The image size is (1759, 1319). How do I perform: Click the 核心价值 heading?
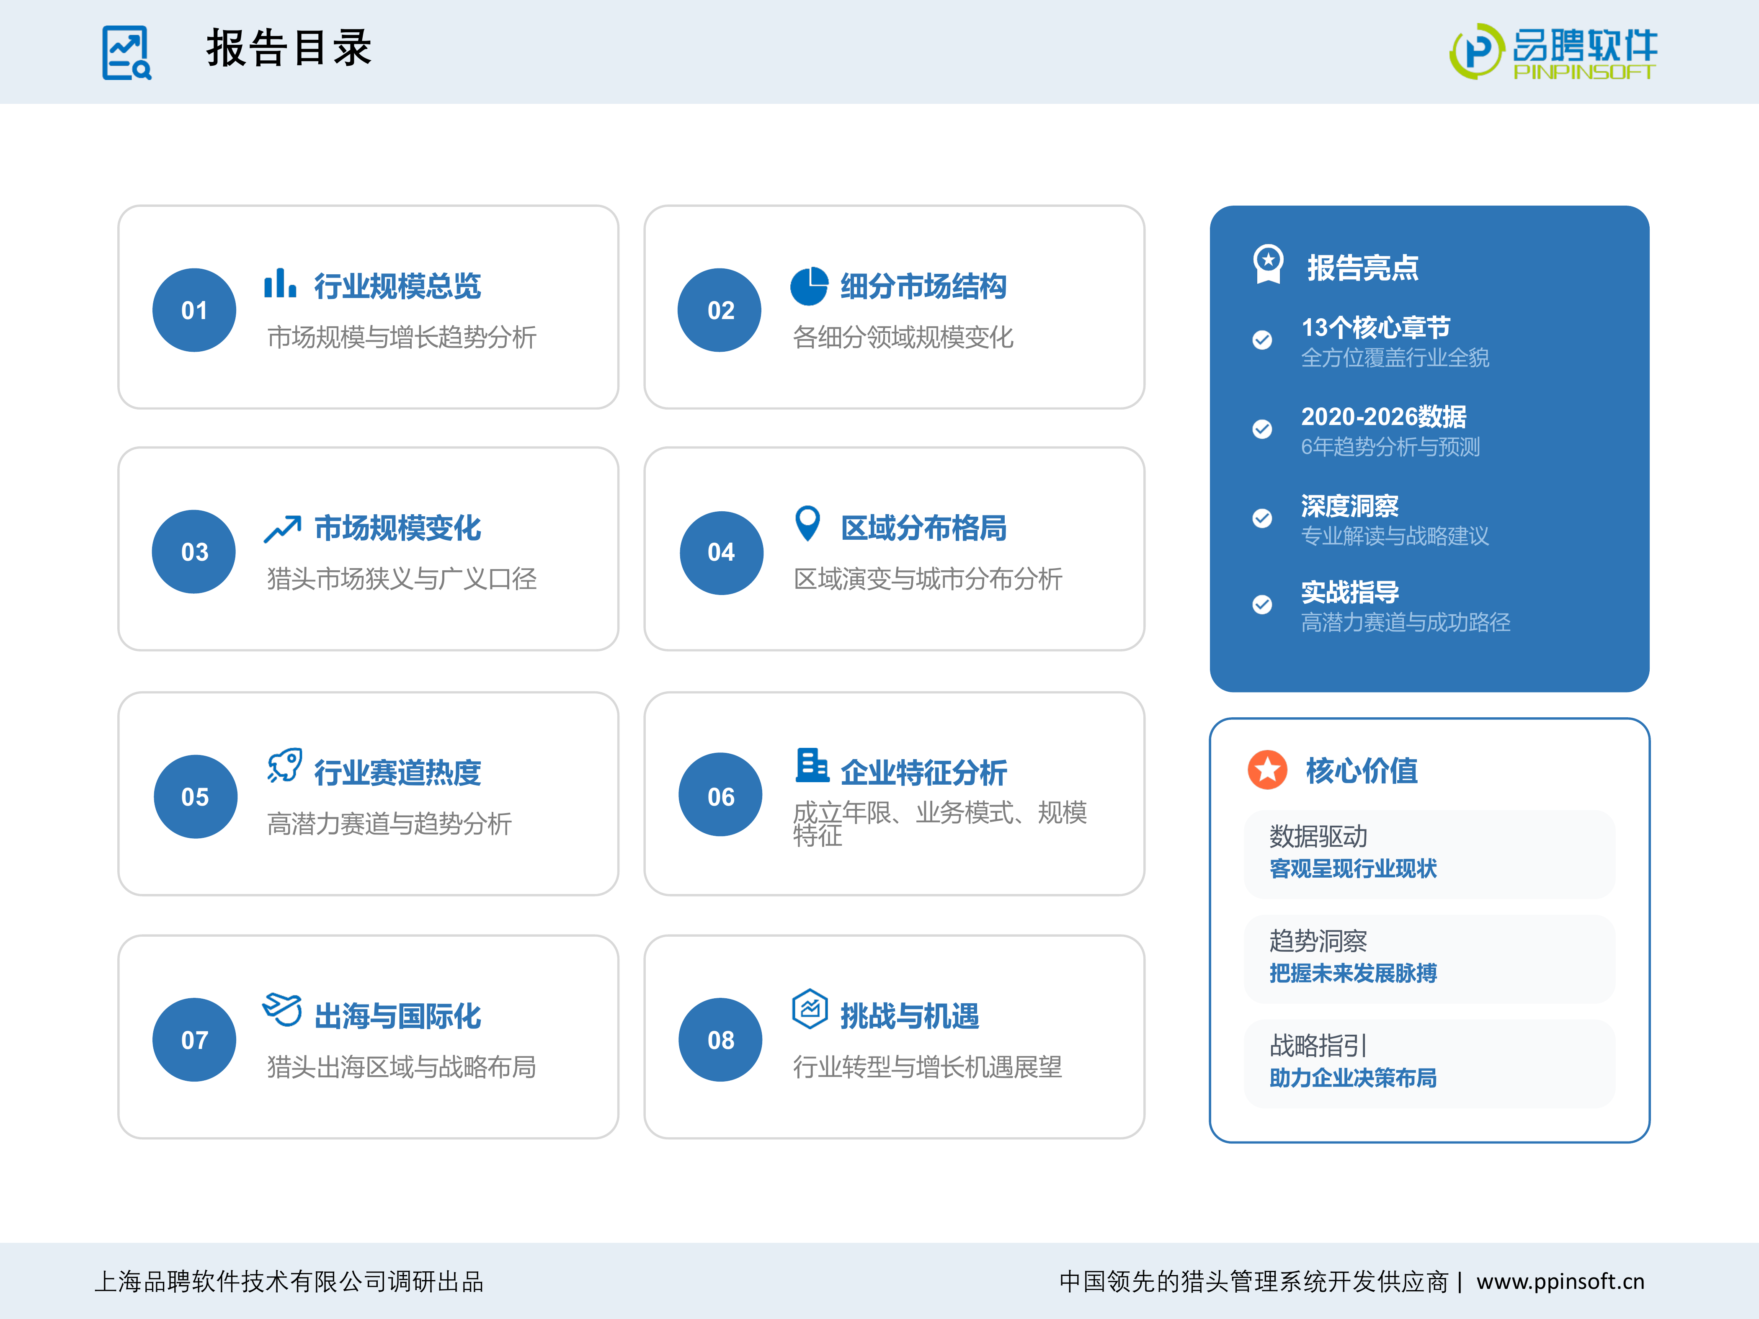(x=1362, y=770)
